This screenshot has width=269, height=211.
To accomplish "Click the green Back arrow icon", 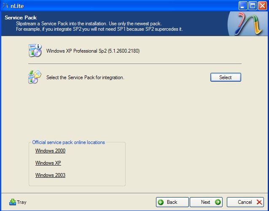I will (161, 202).
